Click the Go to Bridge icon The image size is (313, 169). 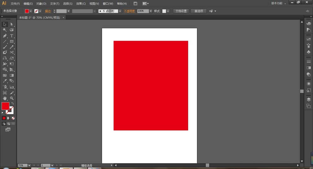[x=135, y=3]
